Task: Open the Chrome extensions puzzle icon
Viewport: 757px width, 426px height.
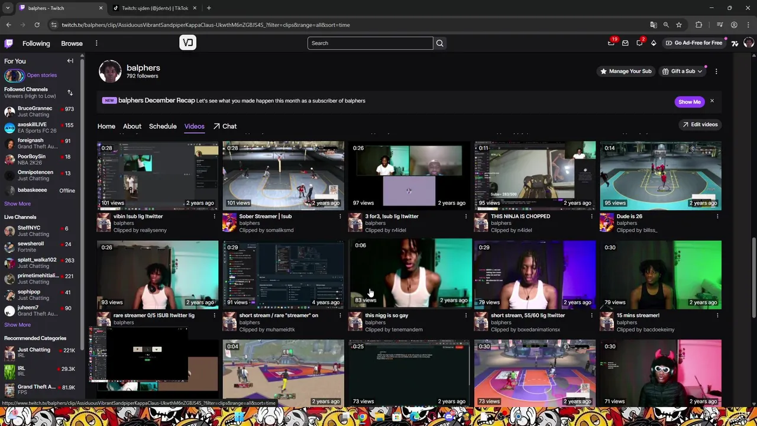Action: [699, 25]
